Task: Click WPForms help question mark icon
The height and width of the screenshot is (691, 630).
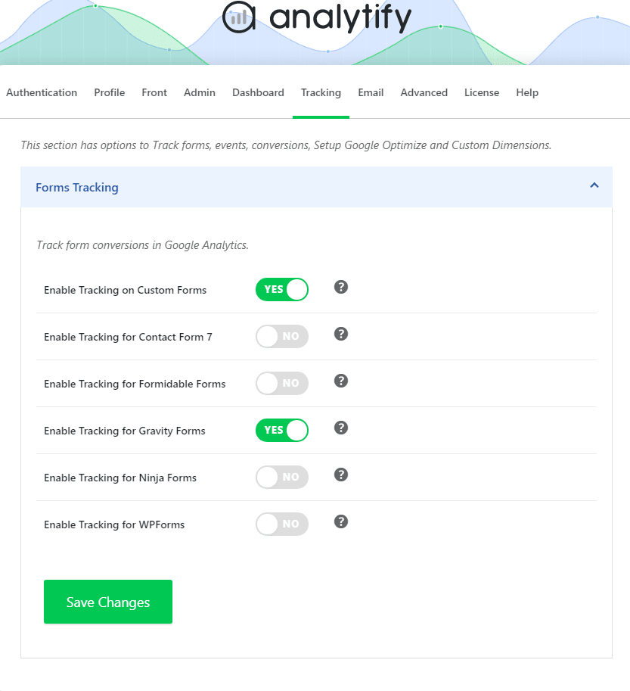Action: coord(341,521)
